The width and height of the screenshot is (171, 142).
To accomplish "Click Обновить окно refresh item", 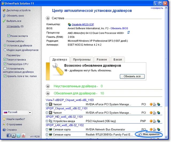I will [x=13, y=16].
